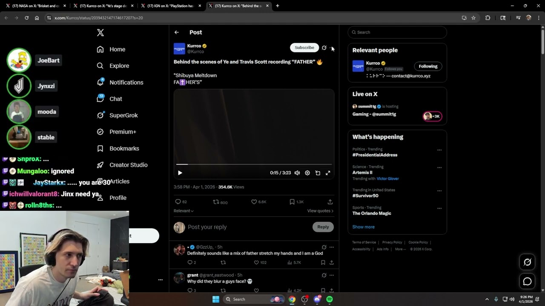This screenshot has width=545, height=306.
Task: Open the floating messages button
Action: pyautogui.click(x=527, y=281)
